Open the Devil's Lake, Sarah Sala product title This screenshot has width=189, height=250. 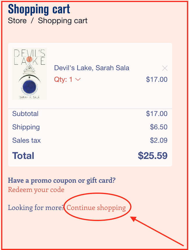92,68
